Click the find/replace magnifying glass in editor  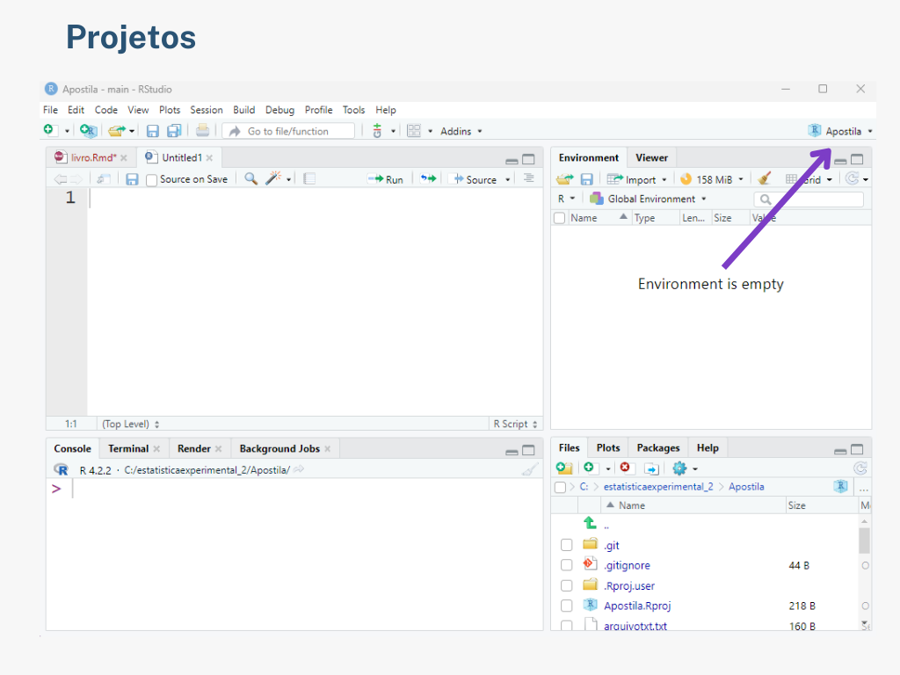(x=251, y=179)
